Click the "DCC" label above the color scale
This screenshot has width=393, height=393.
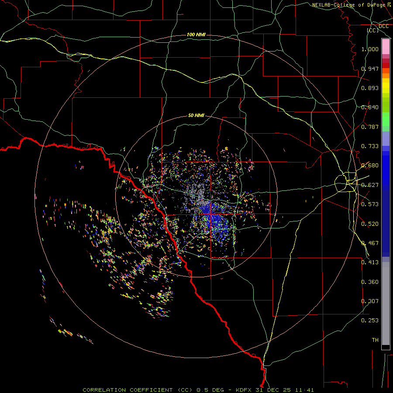click(x=383, y=26)
